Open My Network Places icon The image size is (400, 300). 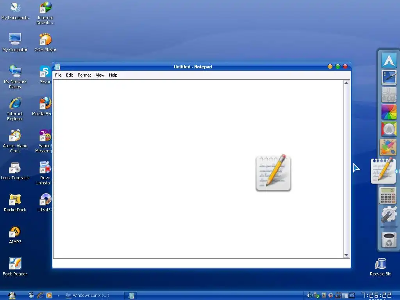click(15, 77)
